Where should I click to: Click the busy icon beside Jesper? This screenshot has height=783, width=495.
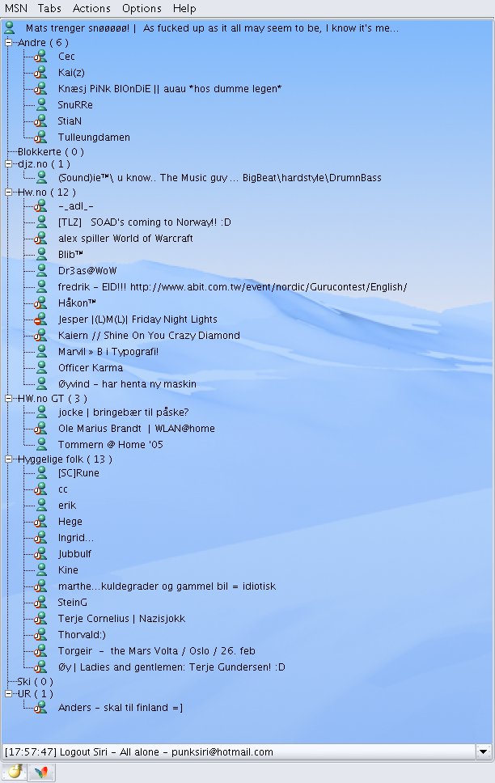tap(40, 319)
